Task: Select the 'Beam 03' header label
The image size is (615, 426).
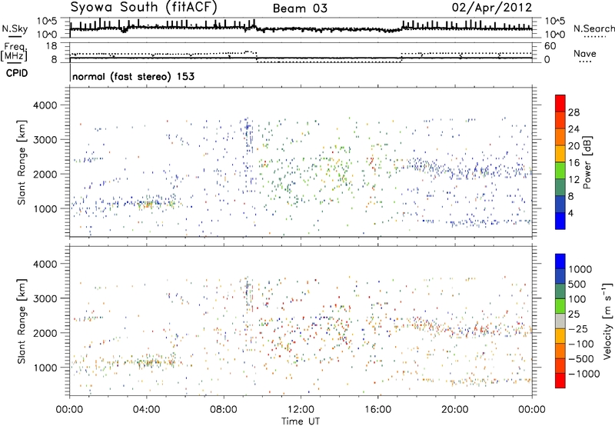Action: pos(300,8)
